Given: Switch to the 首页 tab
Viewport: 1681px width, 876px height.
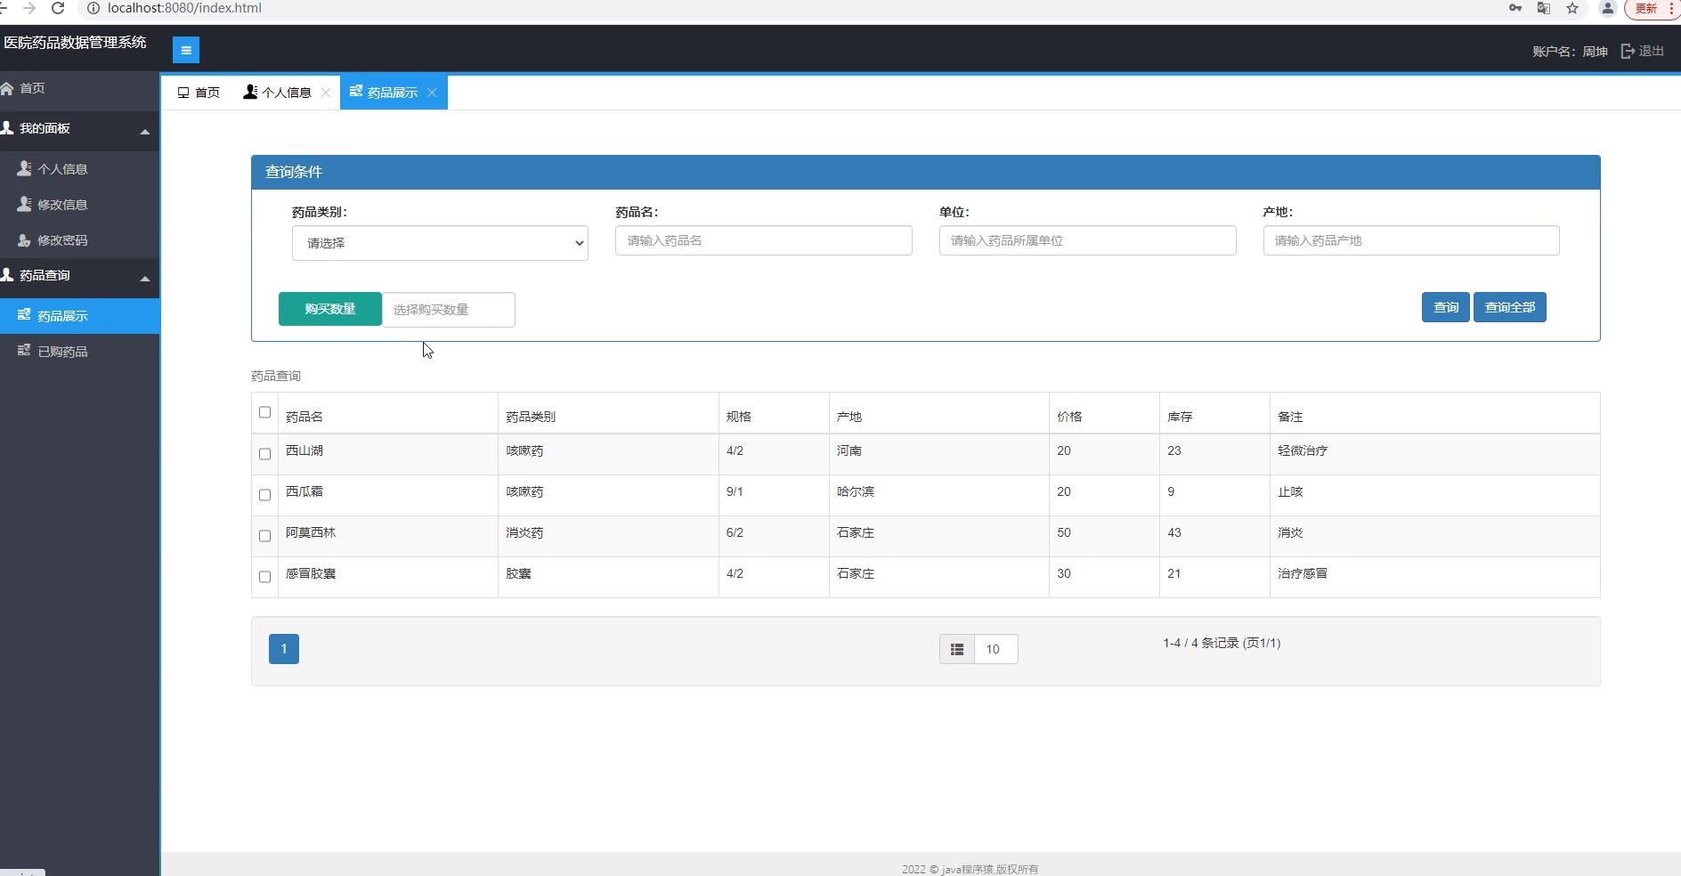Looking at the screenshot, I should 199,93.
